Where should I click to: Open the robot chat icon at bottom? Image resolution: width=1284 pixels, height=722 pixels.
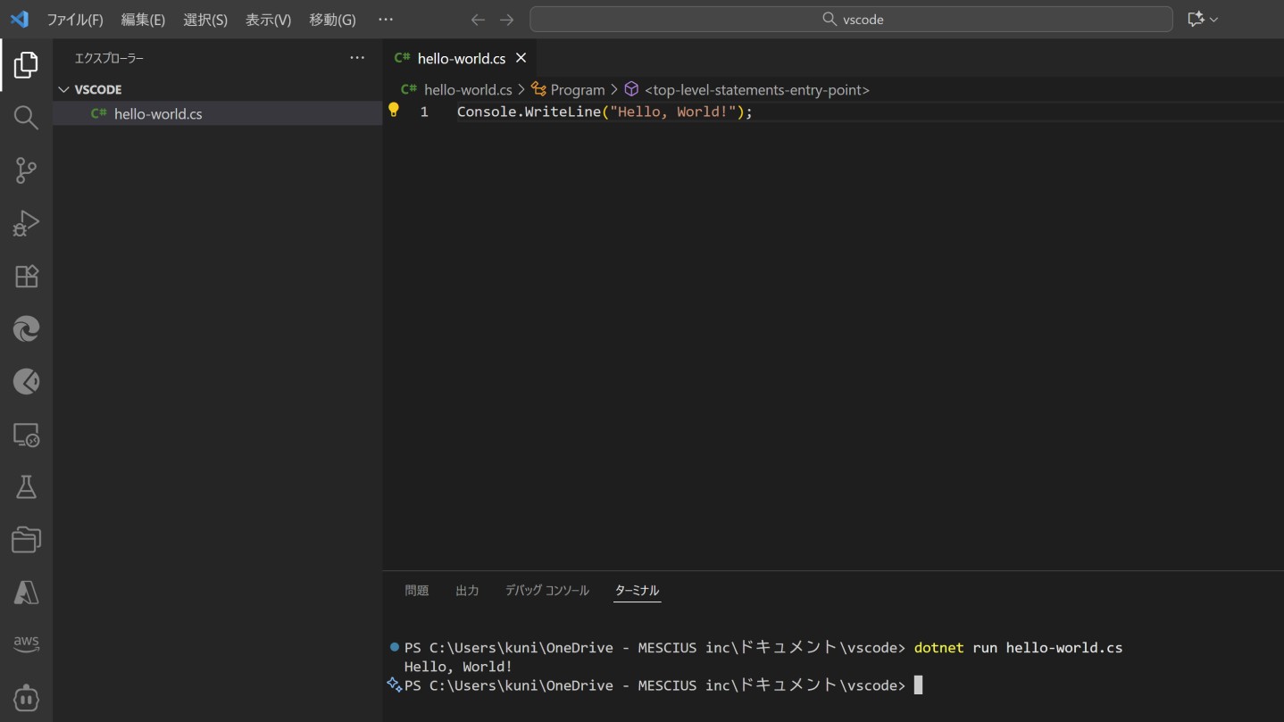tap(26, 698)
